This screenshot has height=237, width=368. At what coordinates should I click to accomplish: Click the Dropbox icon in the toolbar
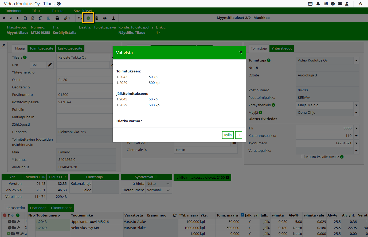click(105, 18)
